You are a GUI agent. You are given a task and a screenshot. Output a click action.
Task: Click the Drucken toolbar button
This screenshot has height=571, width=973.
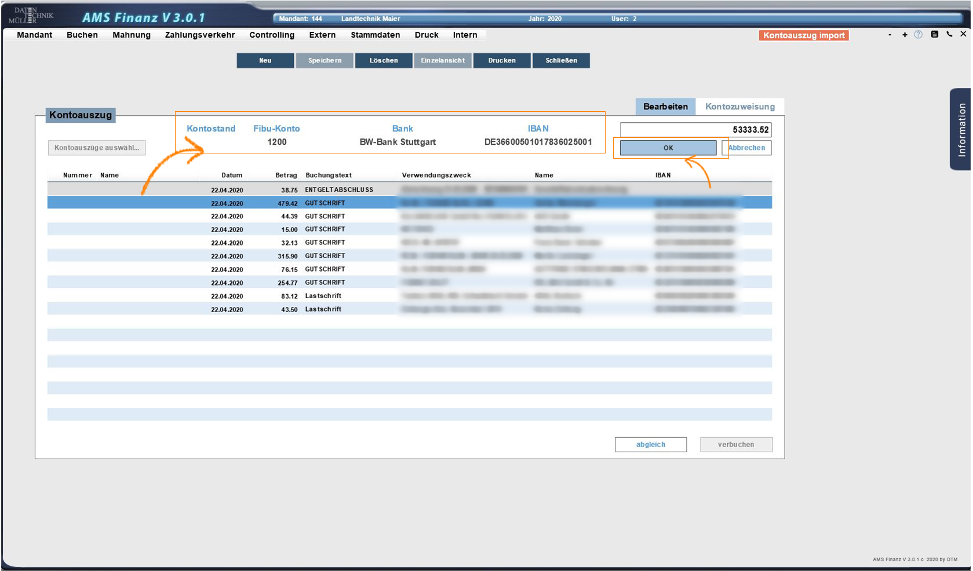[501, 60]
